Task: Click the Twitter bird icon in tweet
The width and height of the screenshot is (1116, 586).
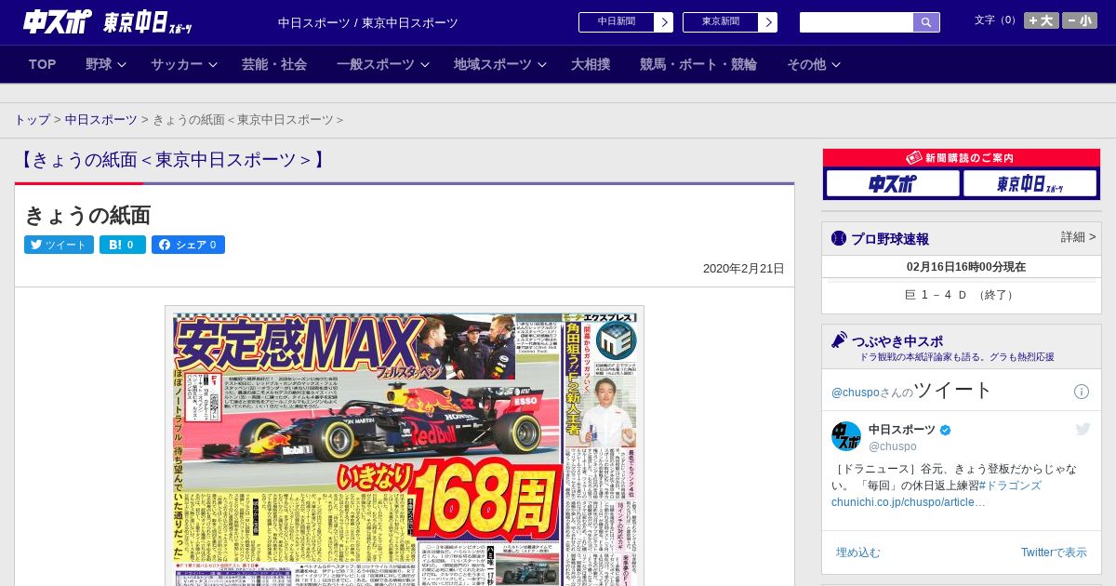Action: coord(1083,429)
